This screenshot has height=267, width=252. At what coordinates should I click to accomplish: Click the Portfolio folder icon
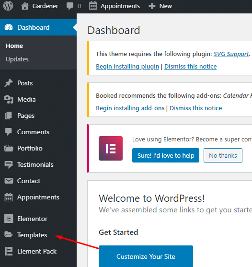(9, 148)
